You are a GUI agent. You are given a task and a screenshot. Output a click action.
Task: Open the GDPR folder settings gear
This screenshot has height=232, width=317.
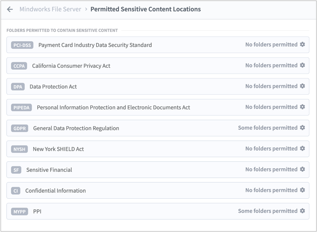click(x=302, y=128)
